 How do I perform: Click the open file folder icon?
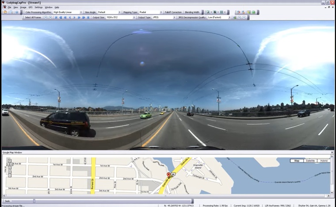tap(5, 12)
